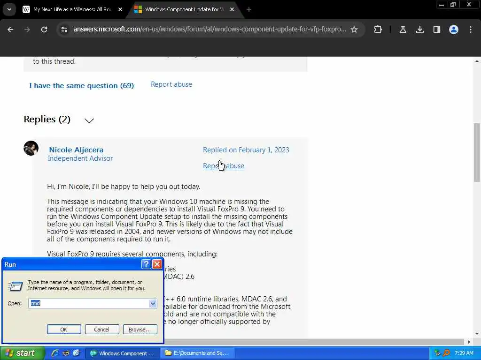Open a new browser tab
The width and height of the screenshot is (481, 360).
pos(249,9)
